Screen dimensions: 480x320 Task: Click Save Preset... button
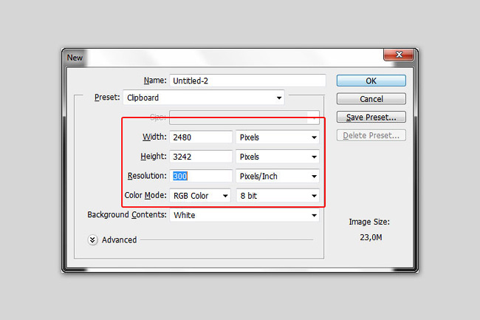click(x=371, y=117)
